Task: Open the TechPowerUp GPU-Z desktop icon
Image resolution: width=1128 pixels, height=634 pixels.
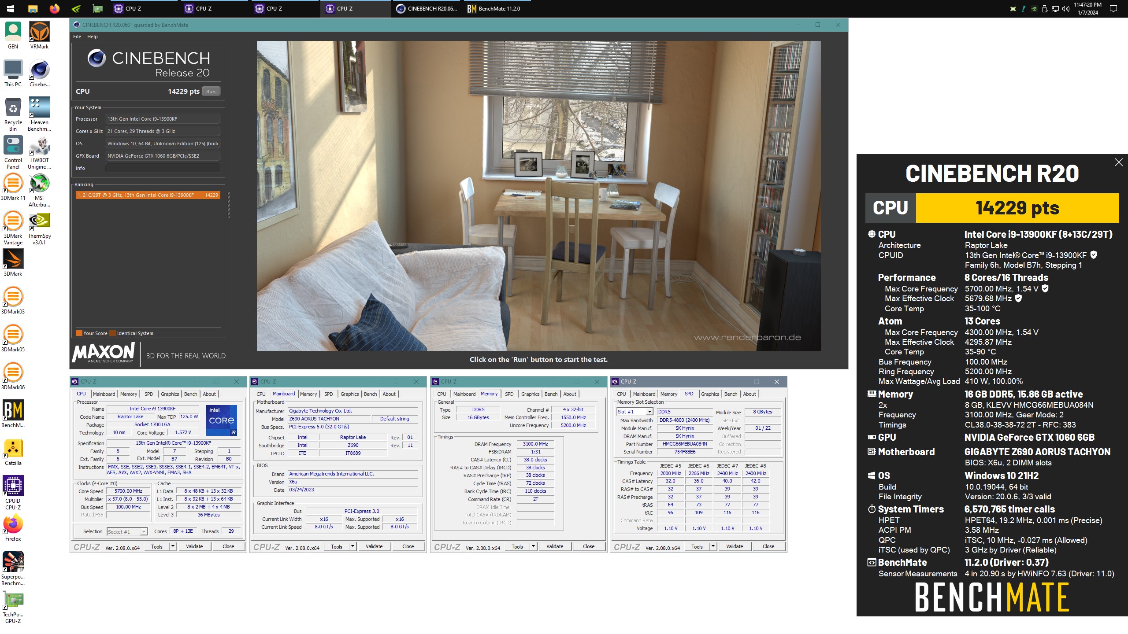Action: pyautogui.click(x=13, y=607)
